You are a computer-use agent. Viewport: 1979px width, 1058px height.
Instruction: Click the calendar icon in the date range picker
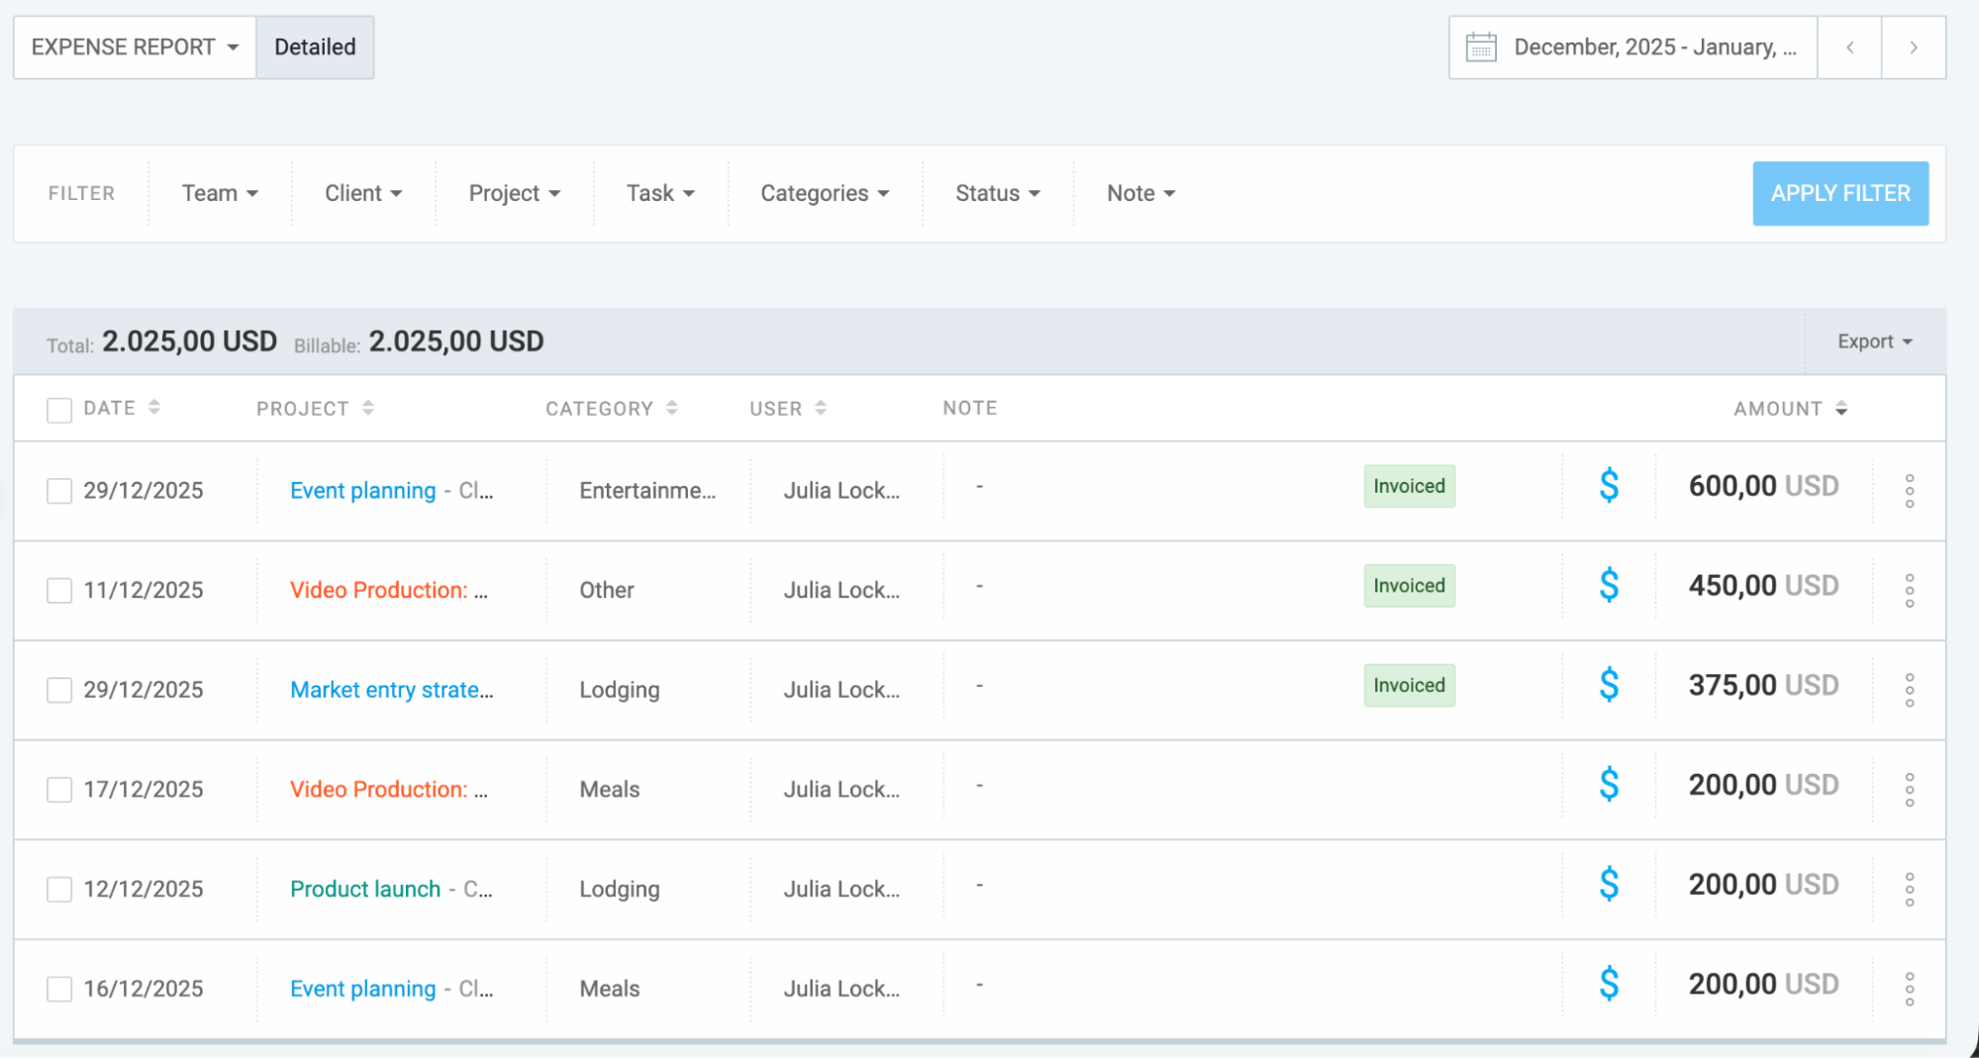tap(1481, 47)
